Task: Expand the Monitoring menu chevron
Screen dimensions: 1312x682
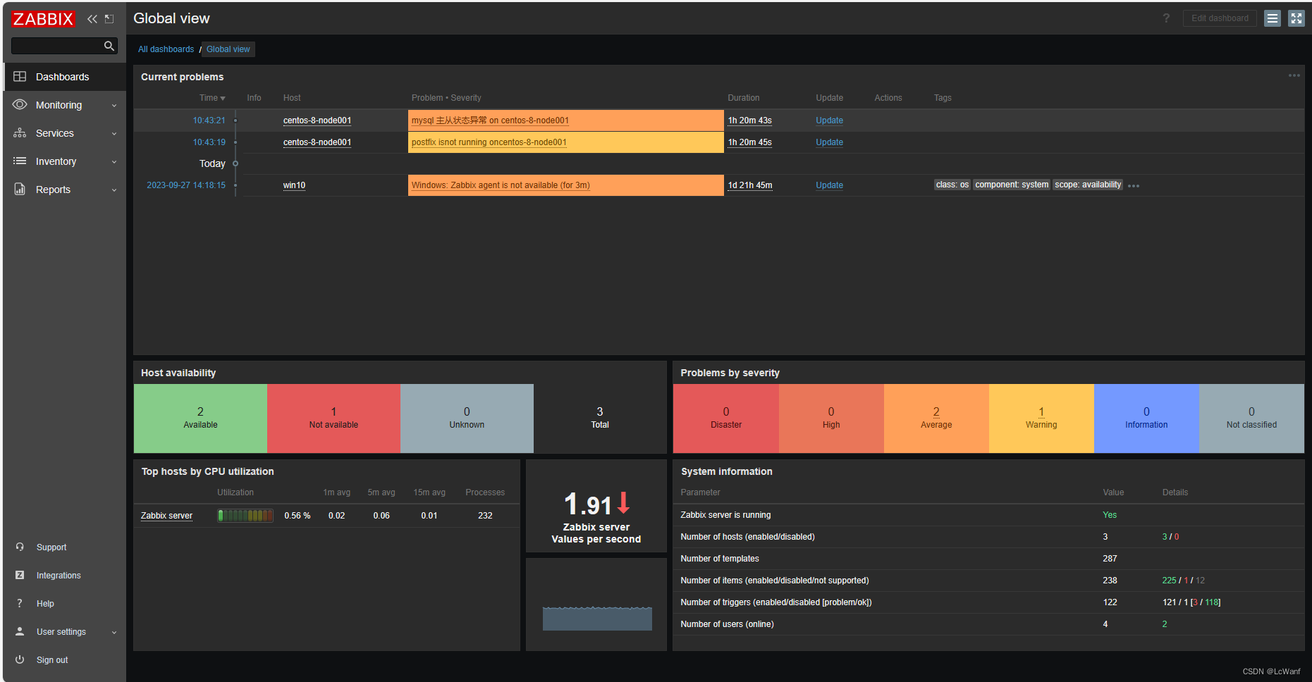Action: 114,106
